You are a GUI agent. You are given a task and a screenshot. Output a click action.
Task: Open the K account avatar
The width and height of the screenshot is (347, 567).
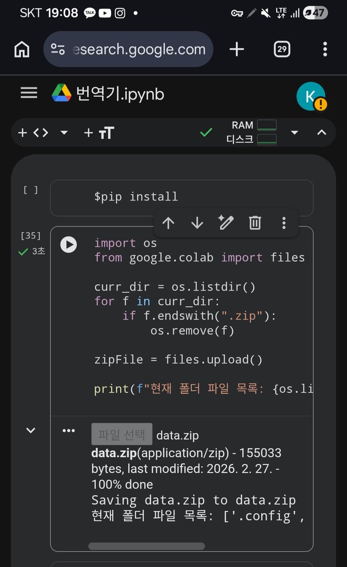coord(311,96)
